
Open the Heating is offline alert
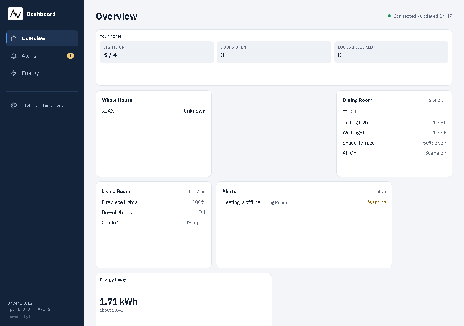tap(304, 202)
